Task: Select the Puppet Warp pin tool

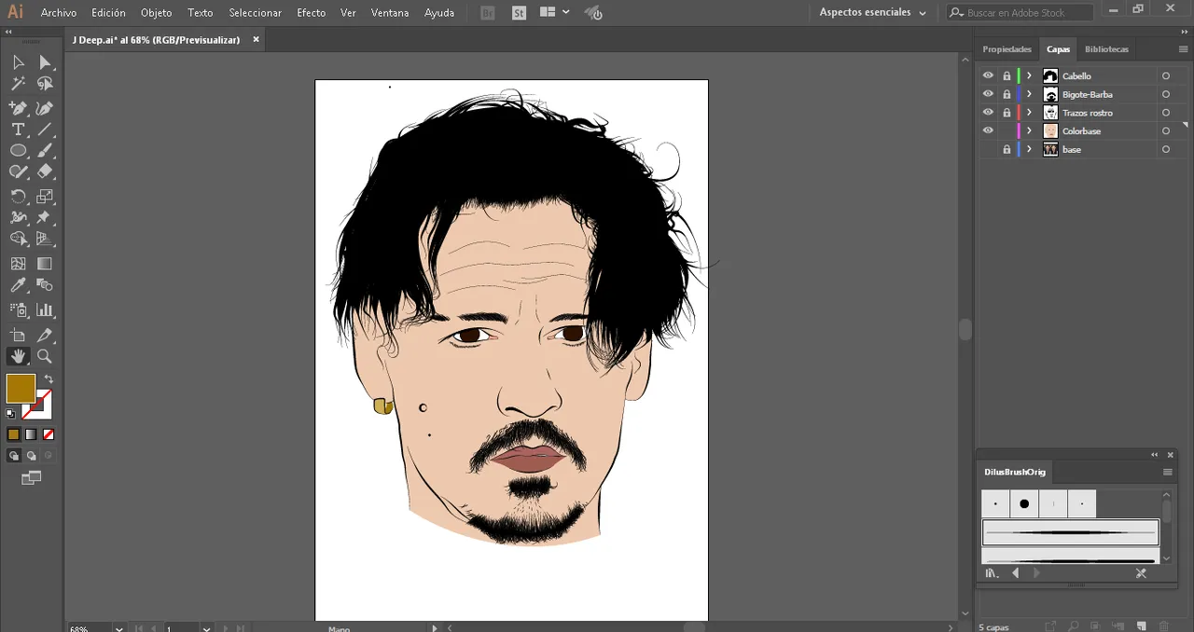Action: (x=45, y=217)
